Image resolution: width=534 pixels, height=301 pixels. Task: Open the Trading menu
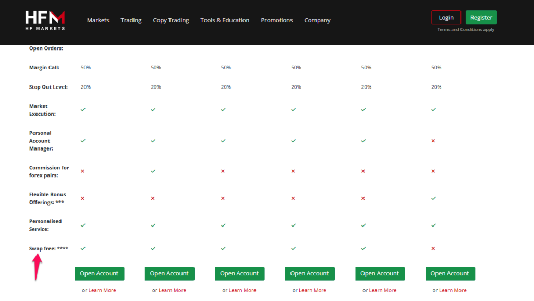pos(131,20)
